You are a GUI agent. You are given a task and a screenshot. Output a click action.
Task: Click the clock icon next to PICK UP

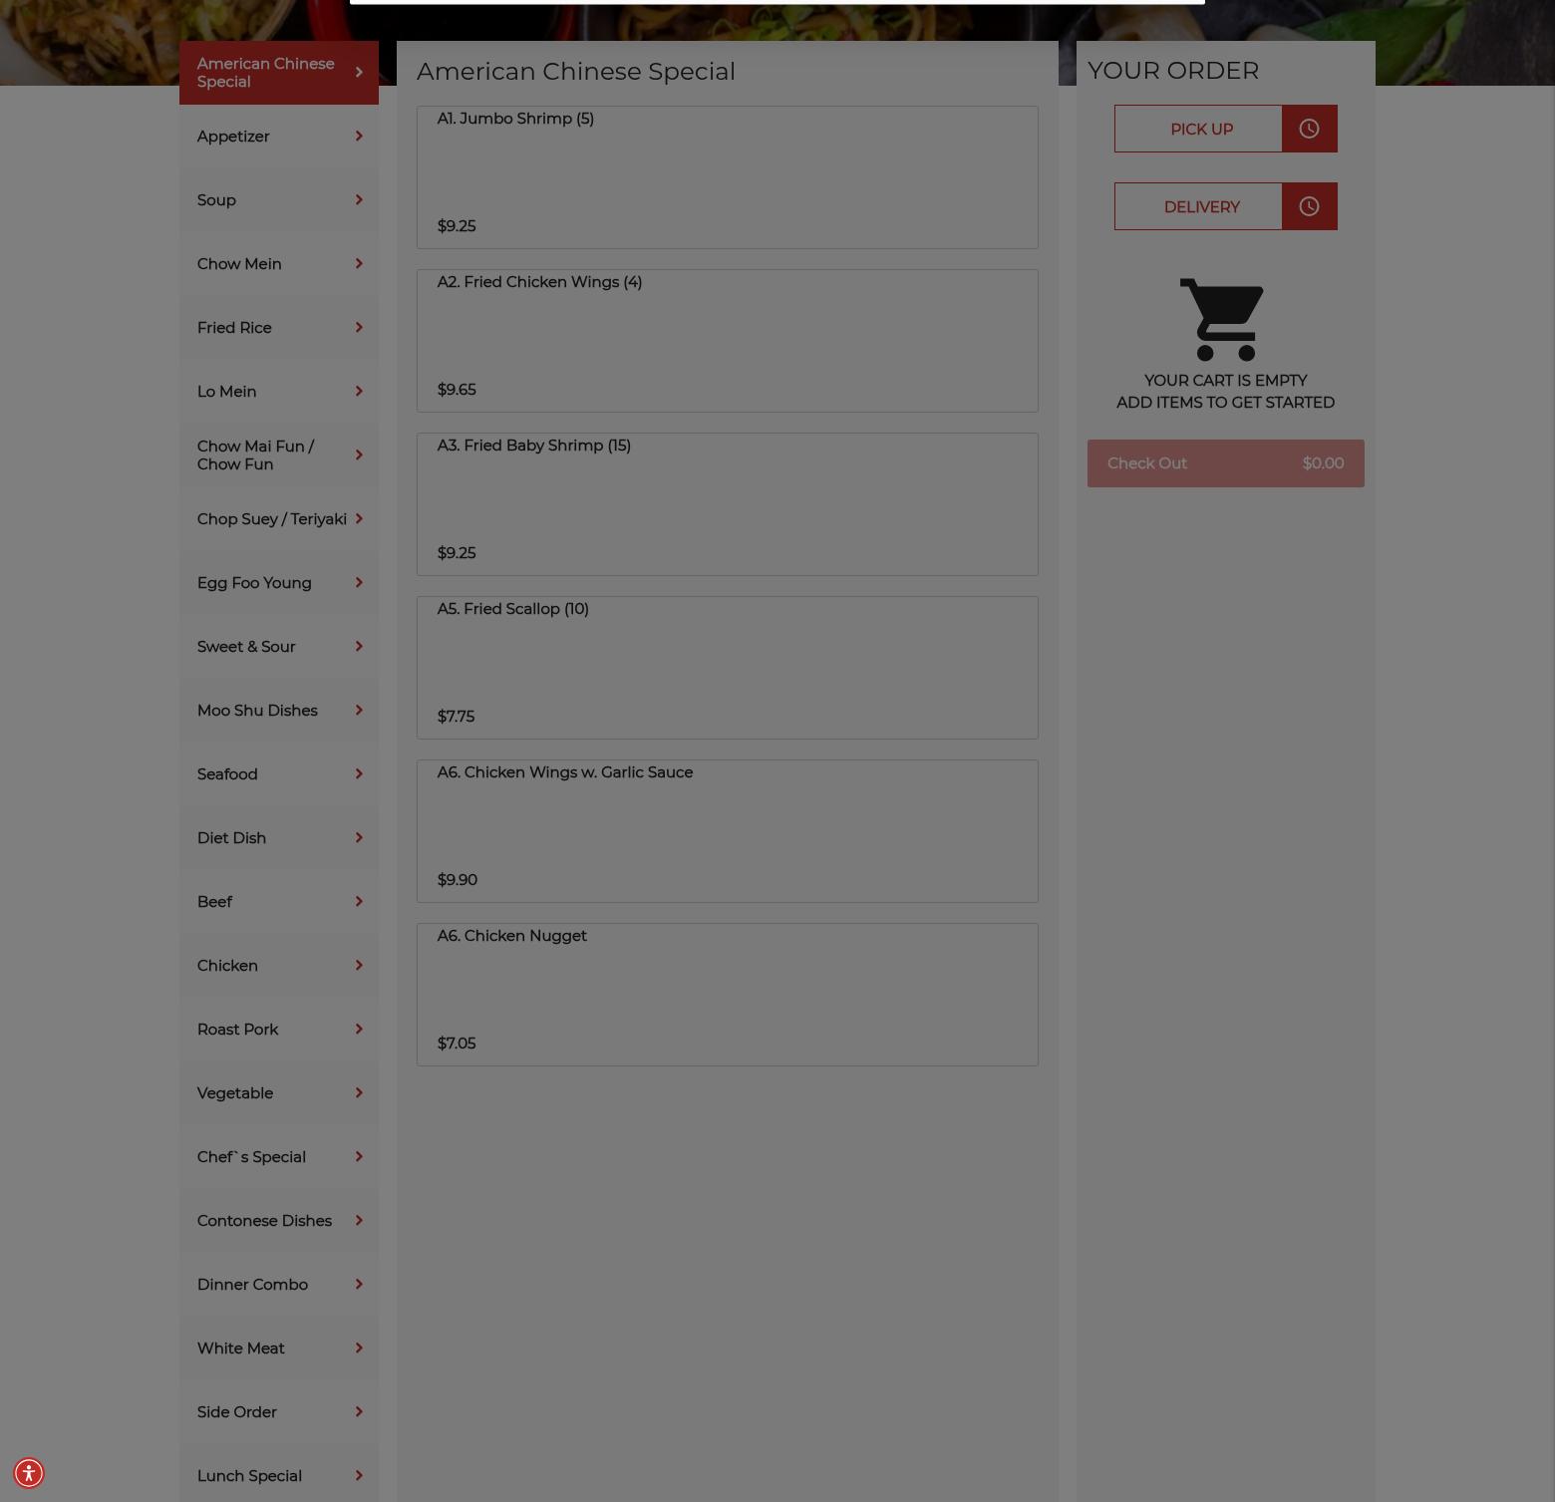(x=1309, y=129)
